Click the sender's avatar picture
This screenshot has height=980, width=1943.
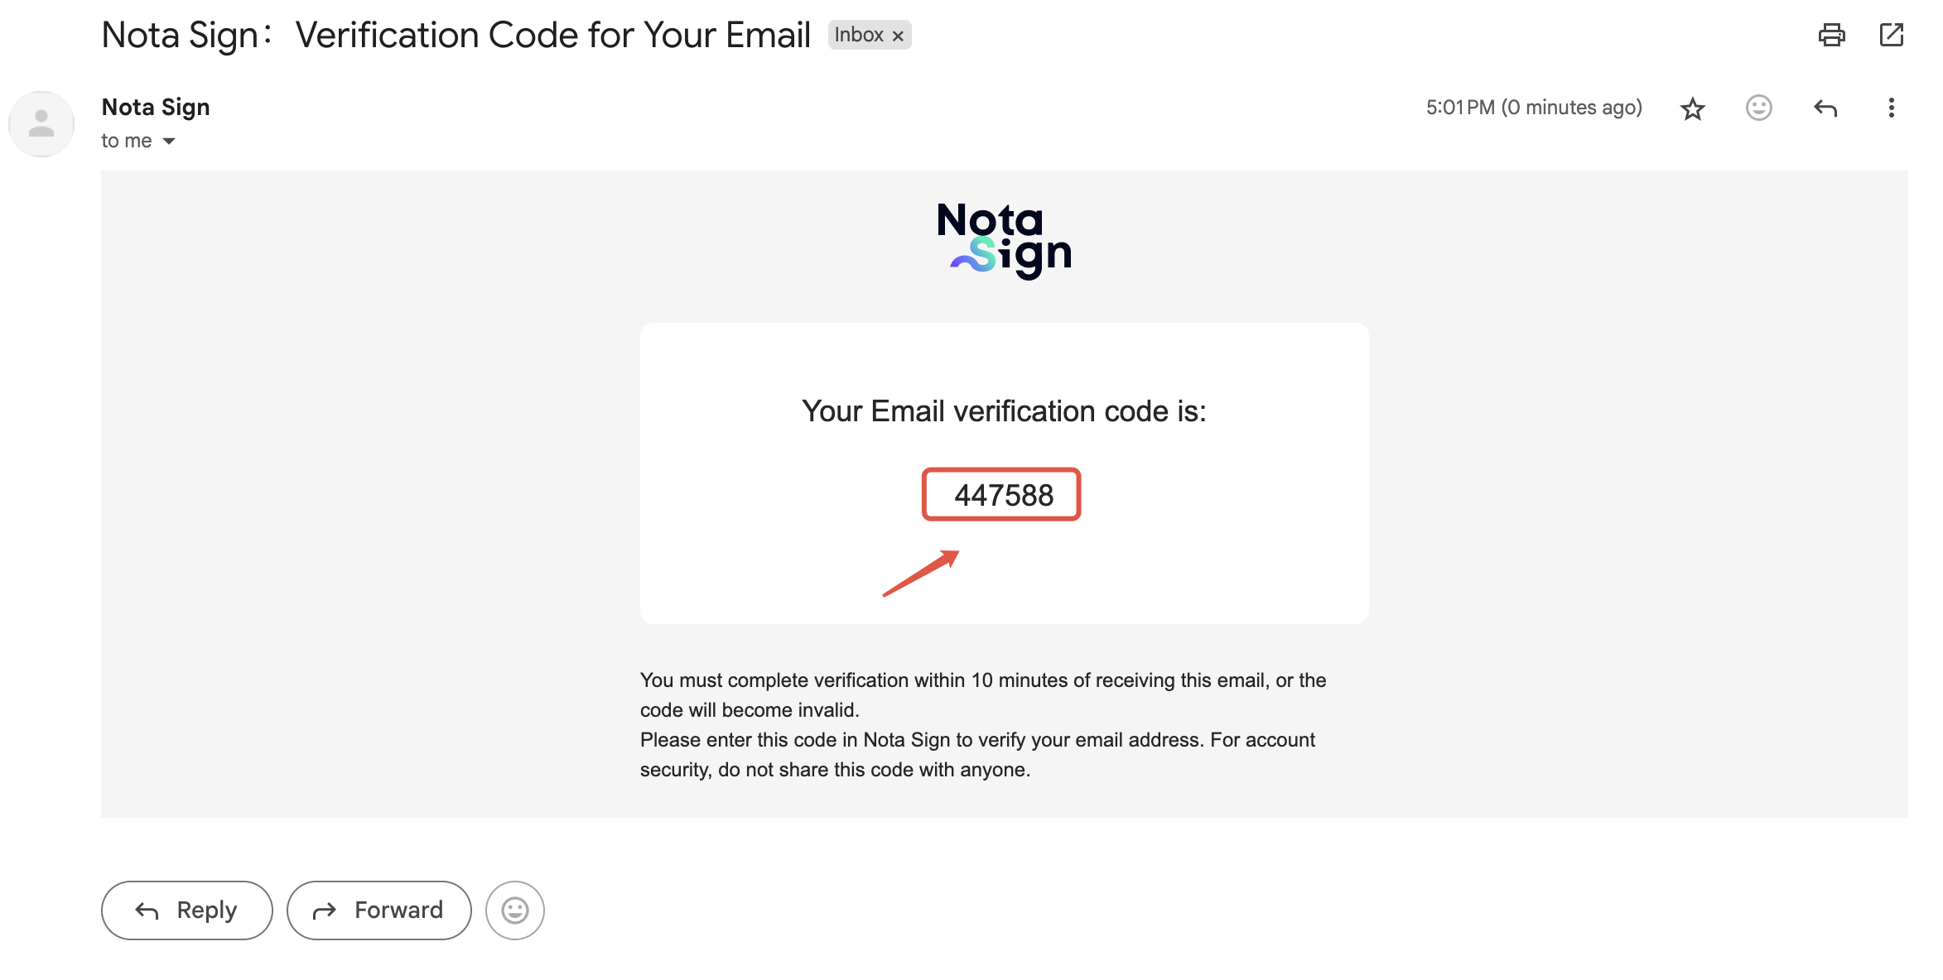coord(41,124)
